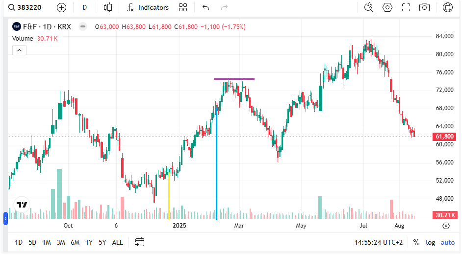Click the add symbol plus icon

[61, 8]
